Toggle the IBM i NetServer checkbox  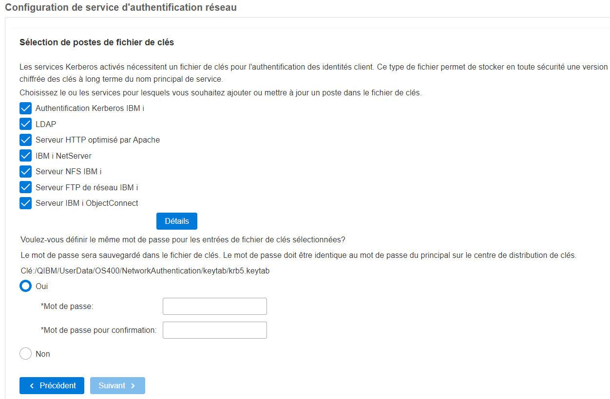coord(26,156)
